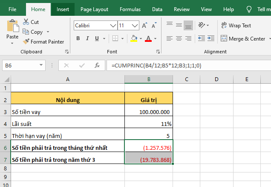Switch to the Formulas tab

[130, 9]
